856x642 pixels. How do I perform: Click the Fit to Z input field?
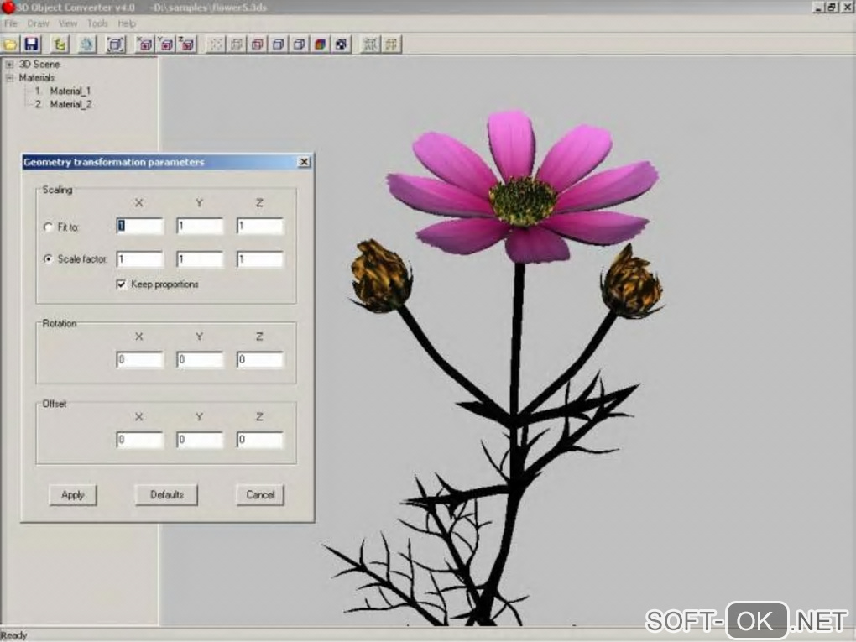coord(260,226)
